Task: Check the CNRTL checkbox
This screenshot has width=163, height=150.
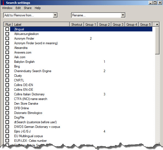Action: click(7, 80)
